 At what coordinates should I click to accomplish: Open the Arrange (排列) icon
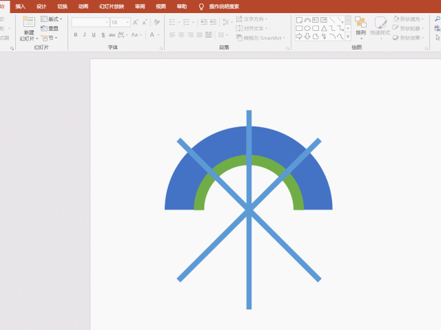pyautogui.click(x=360, y=25)
